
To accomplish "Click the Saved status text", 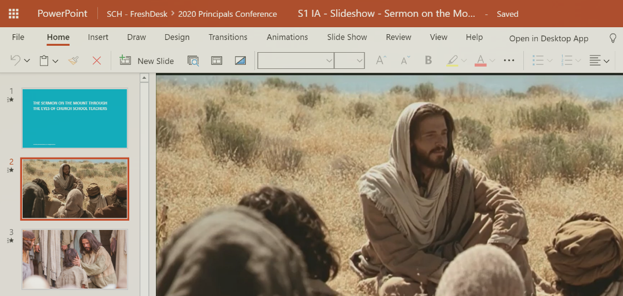I will pyautogui.click(x=507, y=14).
